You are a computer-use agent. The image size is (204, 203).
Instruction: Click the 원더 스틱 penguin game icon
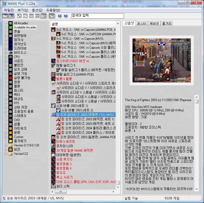53,186
